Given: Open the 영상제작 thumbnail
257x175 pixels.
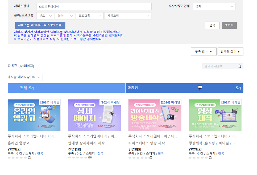Looking at the screenshot, I should tap(215, 115).
